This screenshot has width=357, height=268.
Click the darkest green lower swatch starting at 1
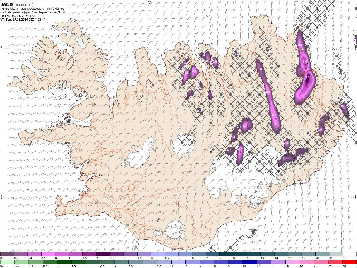tap(64, 262)
